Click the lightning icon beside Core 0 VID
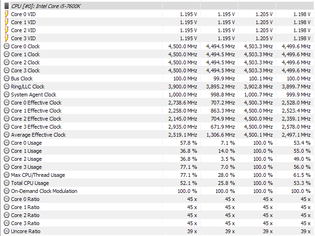This screenshot has width=315, height=236. click(7, 14)
